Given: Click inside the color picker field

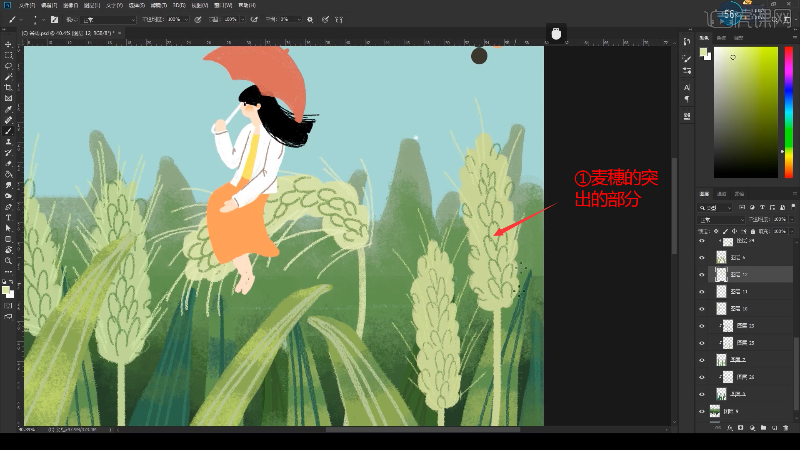Looking at the screenshot, I should [x=746, y=112].
